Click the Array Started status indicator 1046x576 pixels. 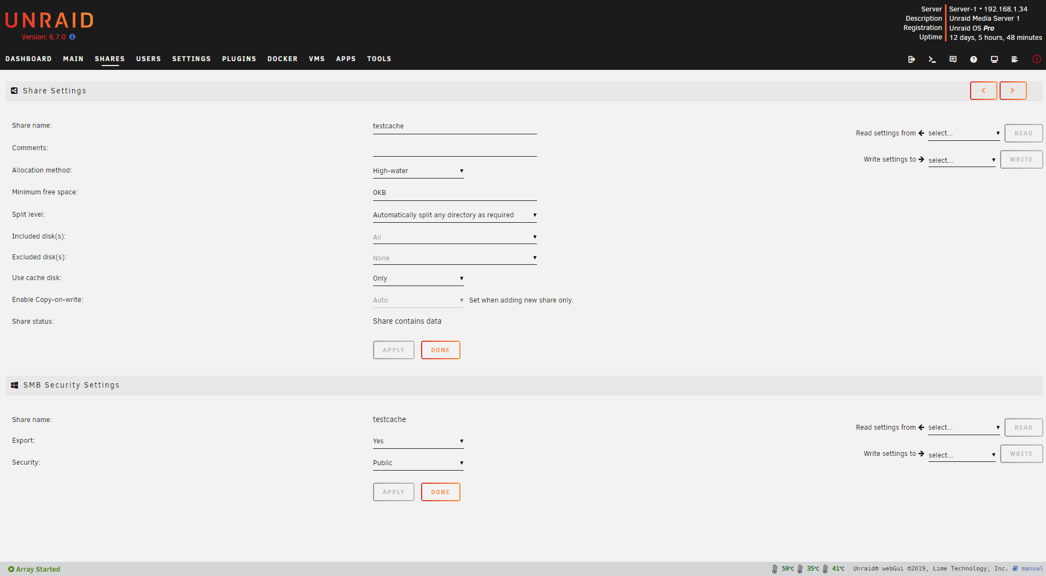pos(34,569)
